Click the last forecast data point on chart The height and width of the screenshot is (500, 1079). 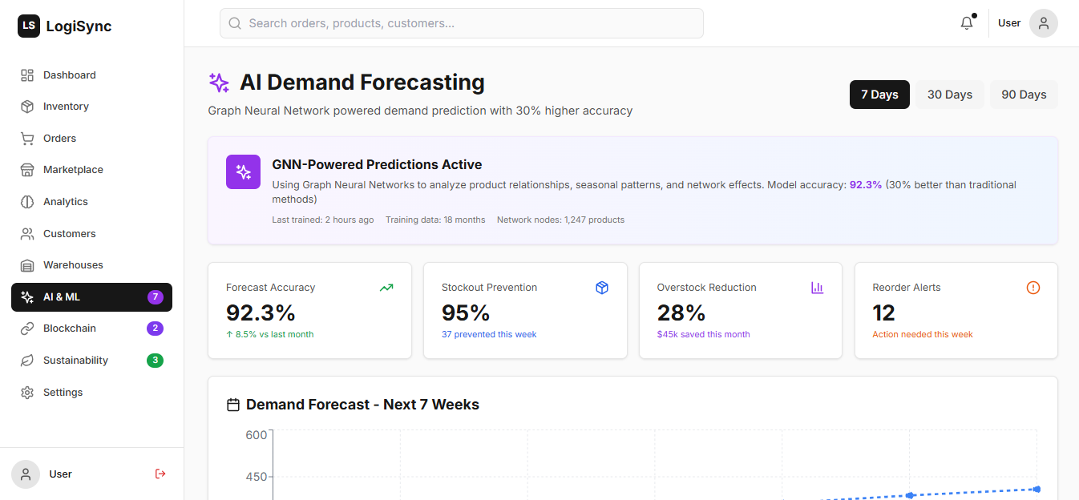tap(1037, 489)
